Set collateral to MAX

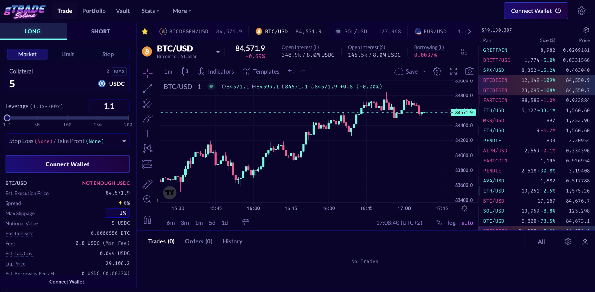click(x=119, y=71)
